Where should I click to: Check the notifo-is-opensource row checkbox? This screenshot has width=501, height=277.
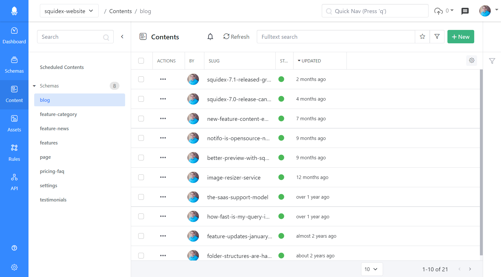pos(141,138)
